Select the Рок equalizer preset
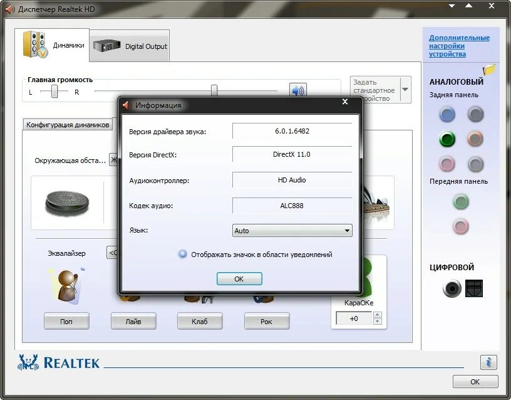This screenshot has height=400, width=511. click(267, 322)
